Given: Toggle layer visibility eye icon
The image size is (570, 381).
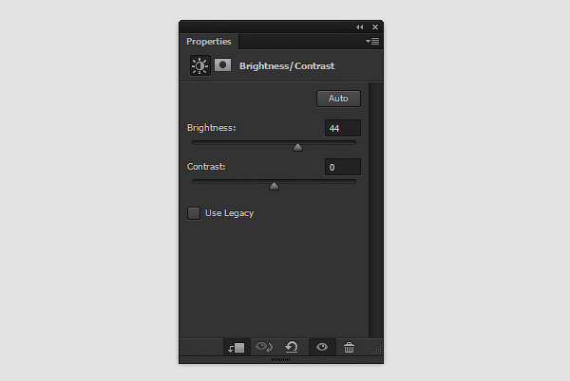Looking at the screenshot, I should [x=322, y=347].
